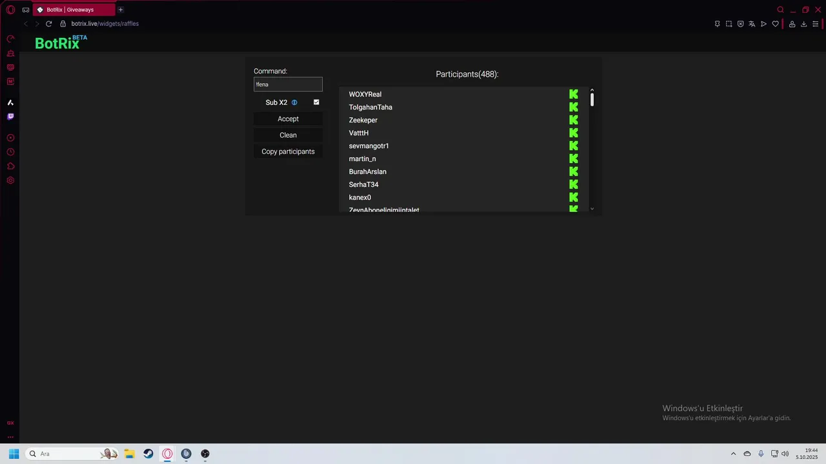Click participants list scrollbar thumb
The width and height of the screenshot is (826, 464).
(592, 100)
